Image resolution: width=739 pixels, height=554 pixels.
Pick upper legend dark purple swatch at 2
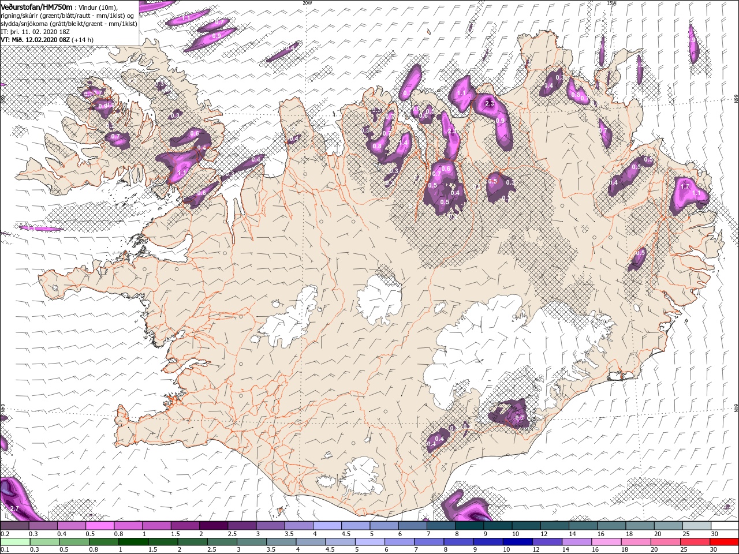point(212,526)
